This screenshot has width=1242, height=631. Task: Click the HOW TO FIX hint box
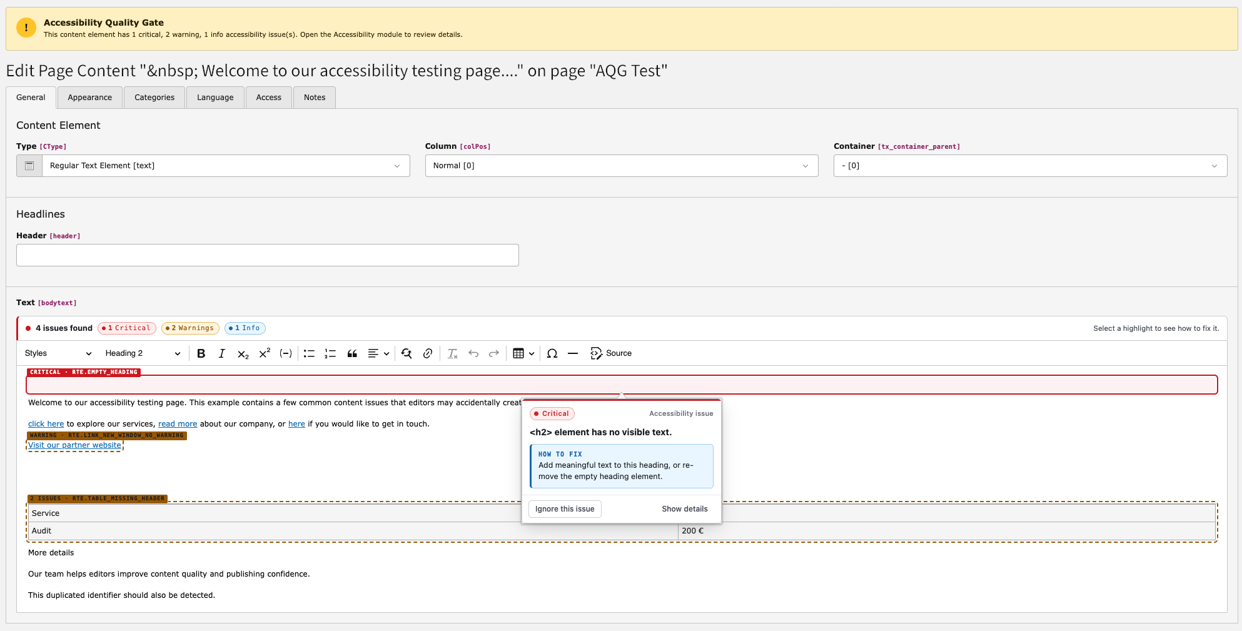tap(622, 466)
